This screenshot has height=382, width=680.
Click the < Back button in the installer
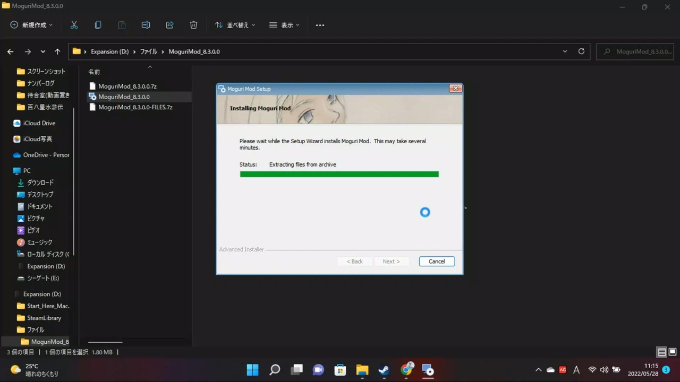354,261
